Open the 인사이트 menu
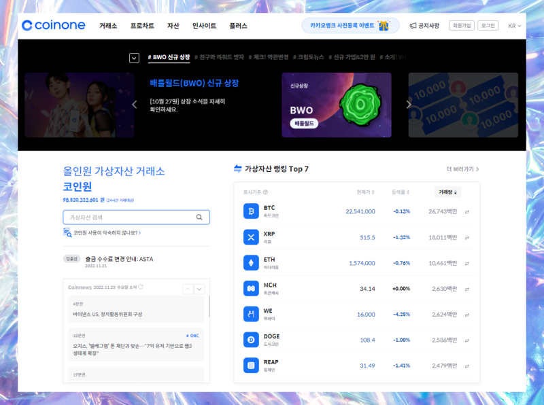Image resolution: width=544 pixels, height=405 pixels. click(x=205, y=26)
